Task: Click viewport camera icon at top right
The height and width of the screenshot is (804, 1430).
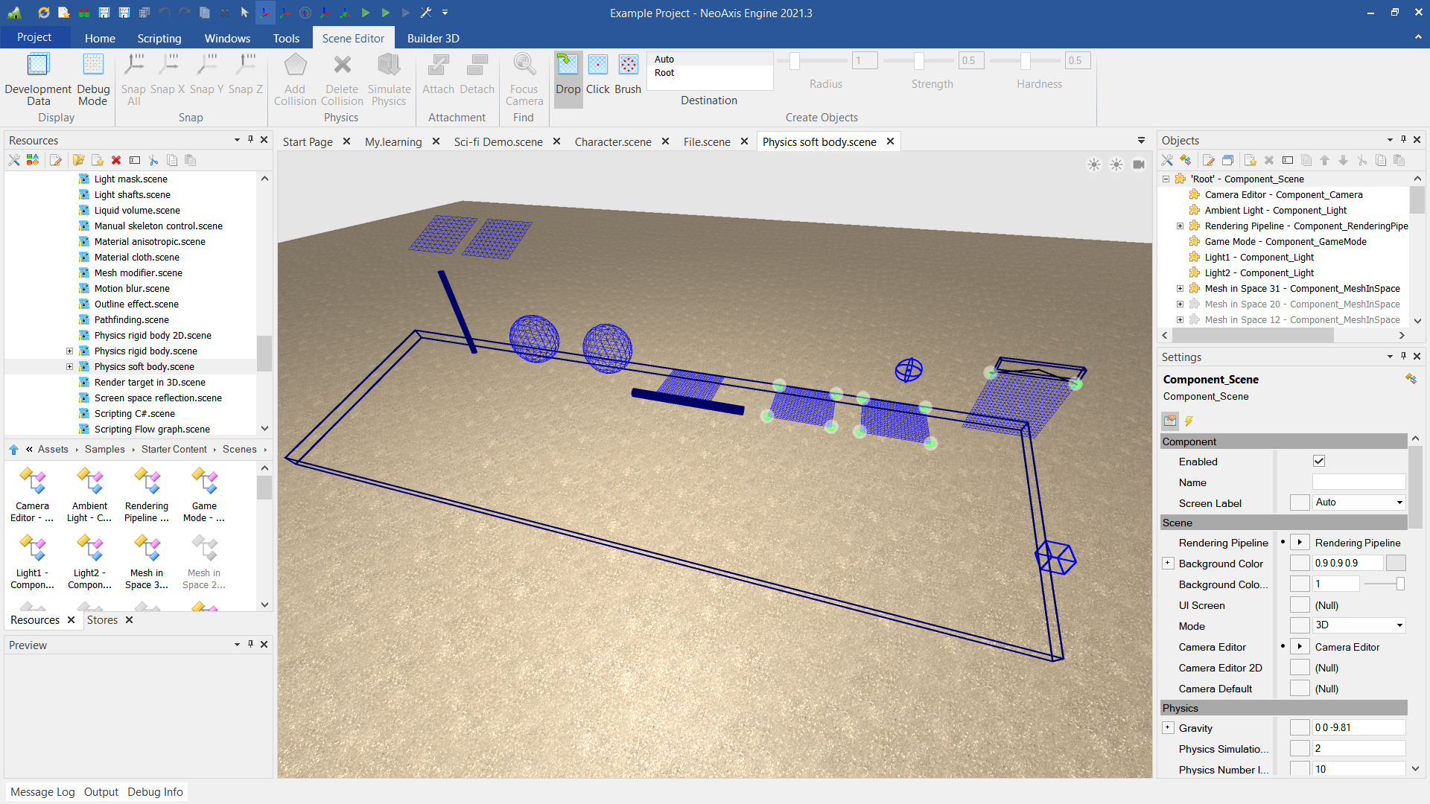Action: pyautogui.click(x=1139, y=165)
